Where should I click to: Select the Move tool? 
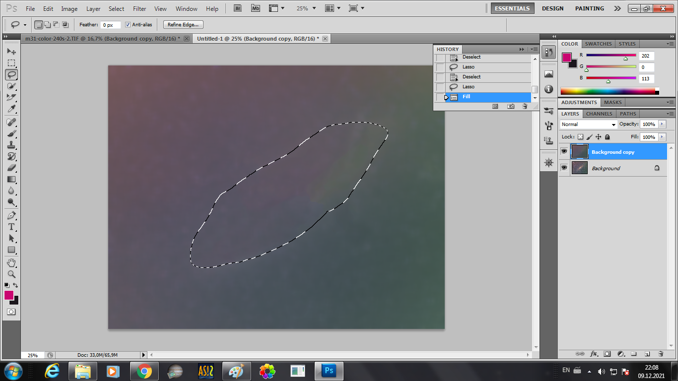(x=11, y=52)
